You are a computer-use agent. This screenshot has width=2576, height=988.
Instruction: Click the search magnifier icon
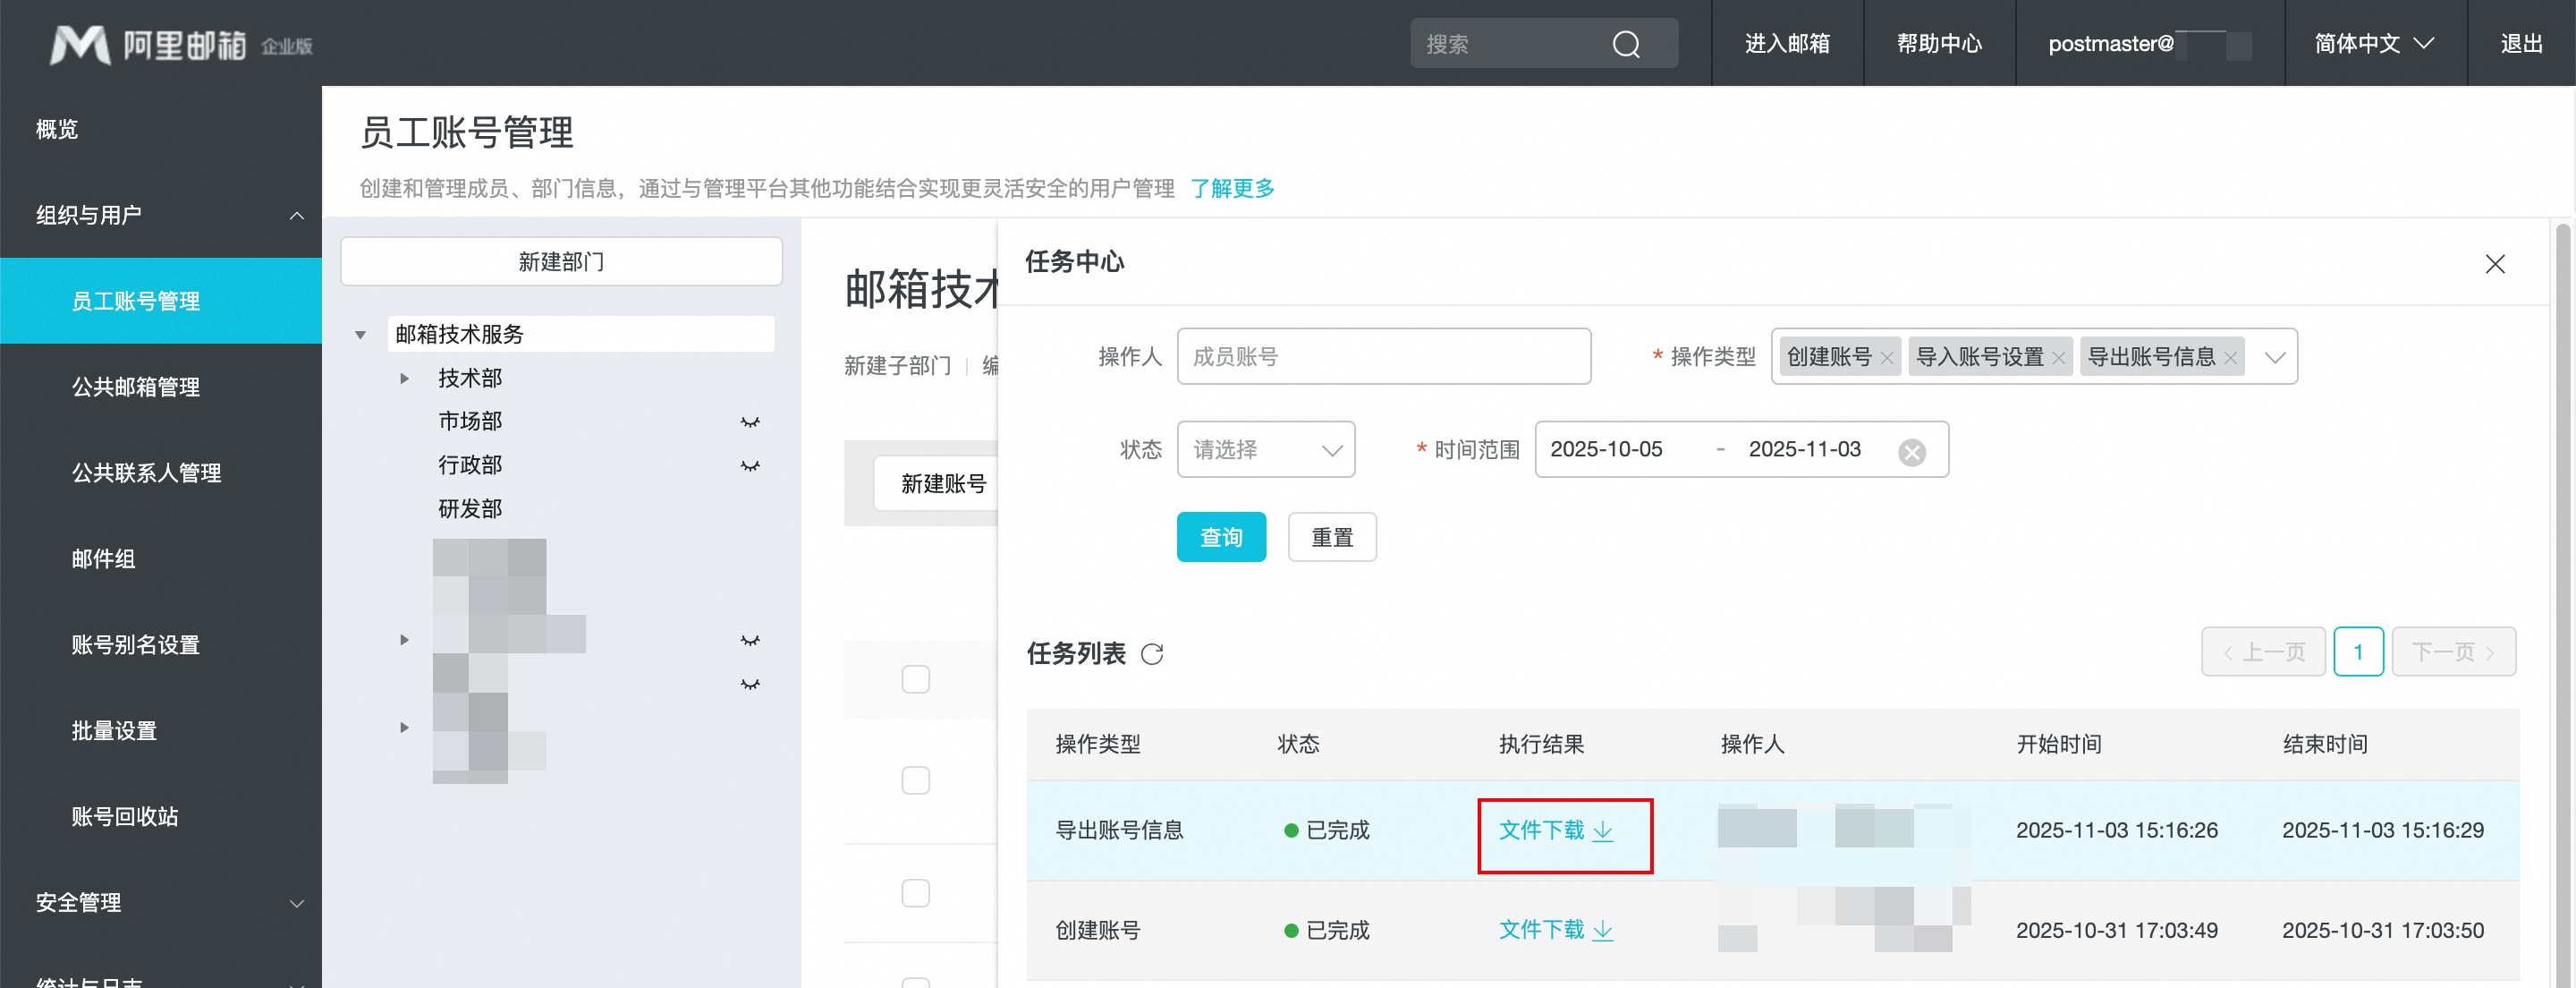click(1626, 44)
